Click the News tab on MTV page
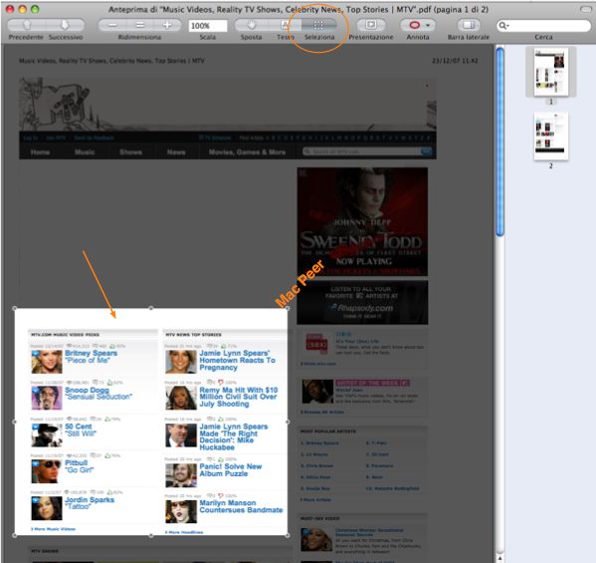This screenshot has height=563, width=596. pyautogui.click(x=176, y=151)
